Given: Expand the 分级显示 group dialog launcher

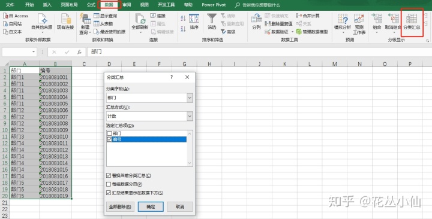Looking at the screenshot, I should click(428, 41).
